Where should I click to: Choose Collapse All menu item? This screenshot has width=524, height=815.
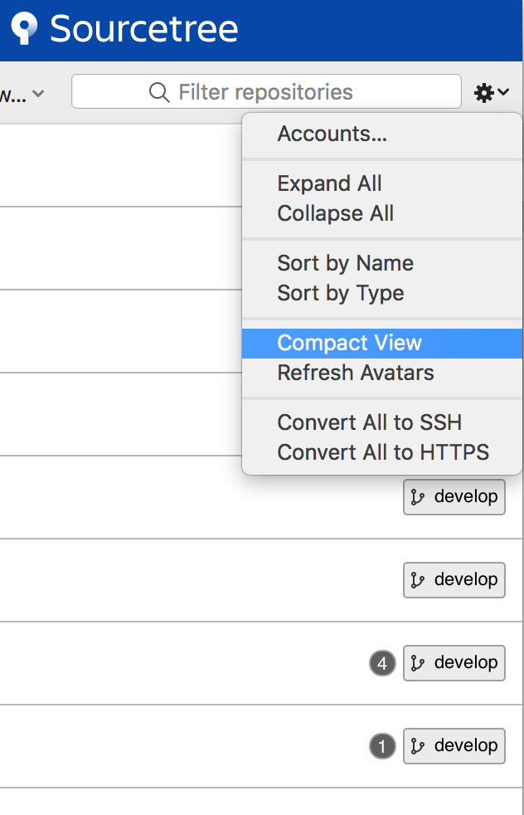coord(335,213)
